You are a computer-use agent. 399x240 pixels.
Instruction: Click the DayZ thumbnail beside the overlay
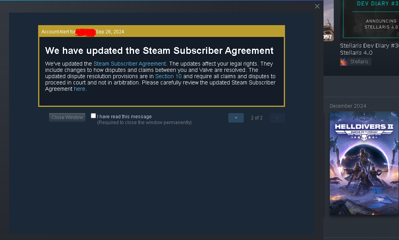coord(329,20)
